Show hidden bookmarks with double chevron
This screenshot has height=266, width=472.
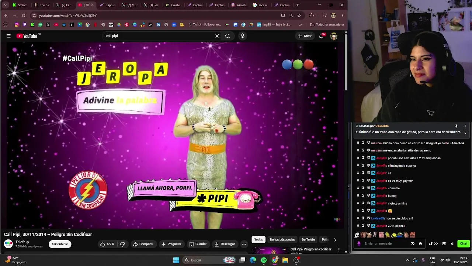300,25
